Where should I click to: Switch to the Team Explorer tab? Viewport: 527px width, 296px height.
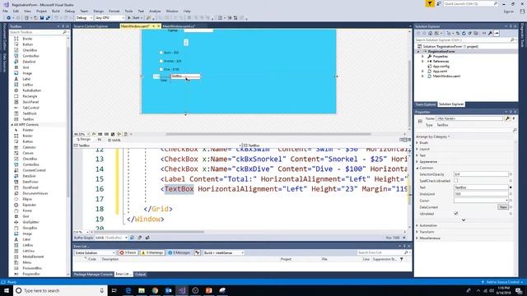click(425, 104)
